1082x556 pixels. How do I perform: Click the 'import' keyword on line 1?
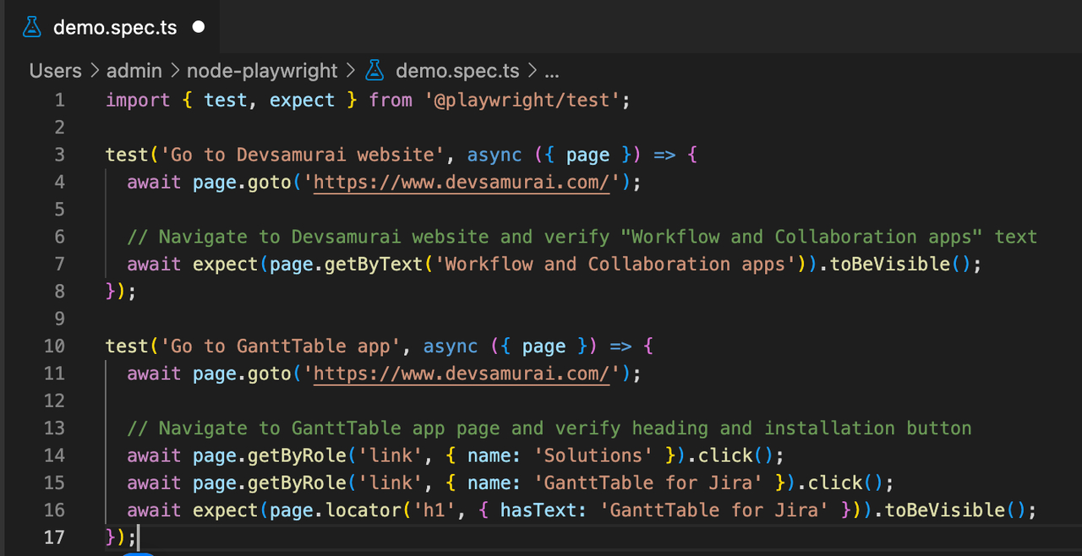138,101
